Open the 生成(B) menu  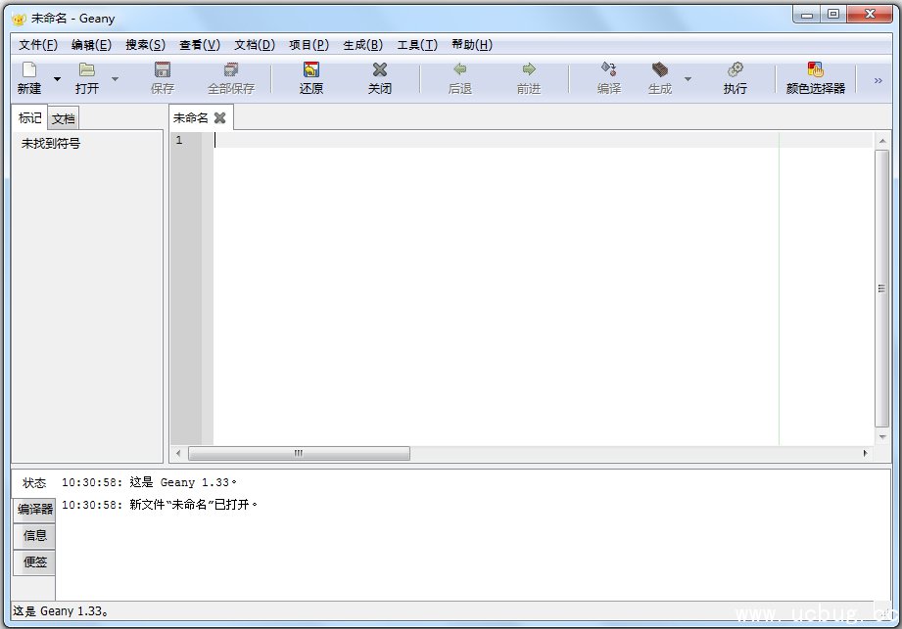(363, 45)
